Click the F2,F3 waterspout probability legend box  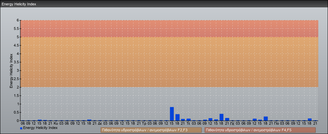pos(151,130)
